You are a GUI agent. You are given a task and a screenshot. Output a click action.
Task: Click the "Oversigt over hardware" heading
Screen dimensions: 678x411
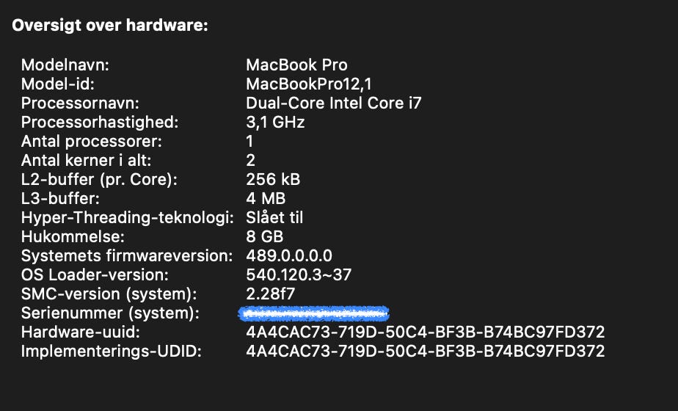pyautogui.click(x=110, y=26)
